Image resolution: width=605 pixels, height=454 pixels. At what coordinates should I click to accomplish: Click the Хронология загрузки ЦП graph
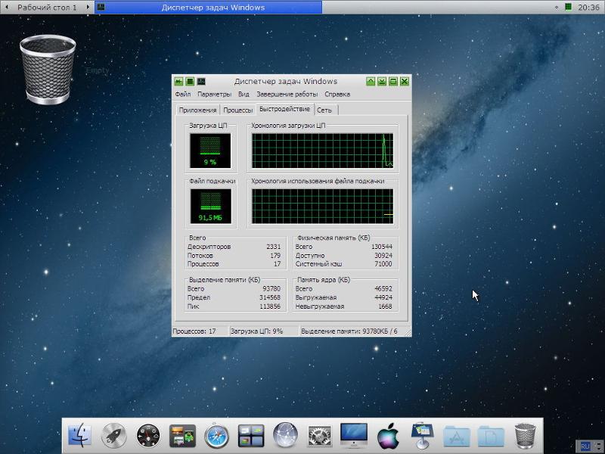click(x=323, y=151)
